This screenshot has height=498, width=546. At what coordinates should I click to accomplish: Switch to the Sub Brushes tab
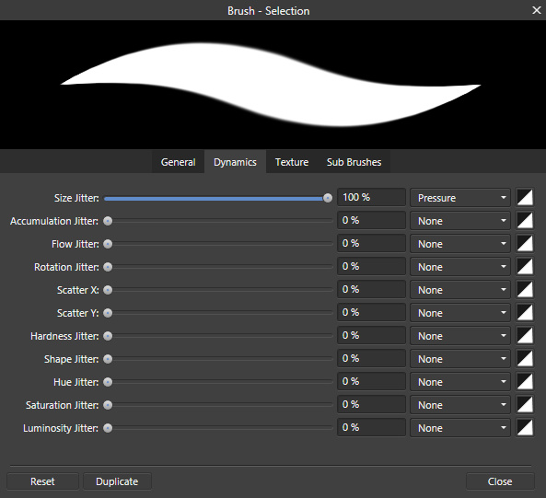click(354, 162)
